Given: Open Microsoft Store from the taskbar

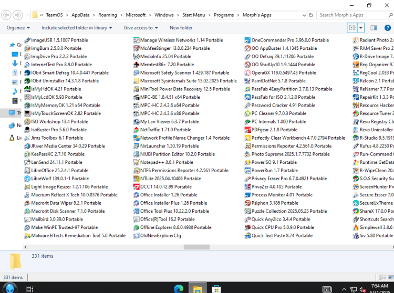Looking at the screenshot, I should tap(216, 289).
